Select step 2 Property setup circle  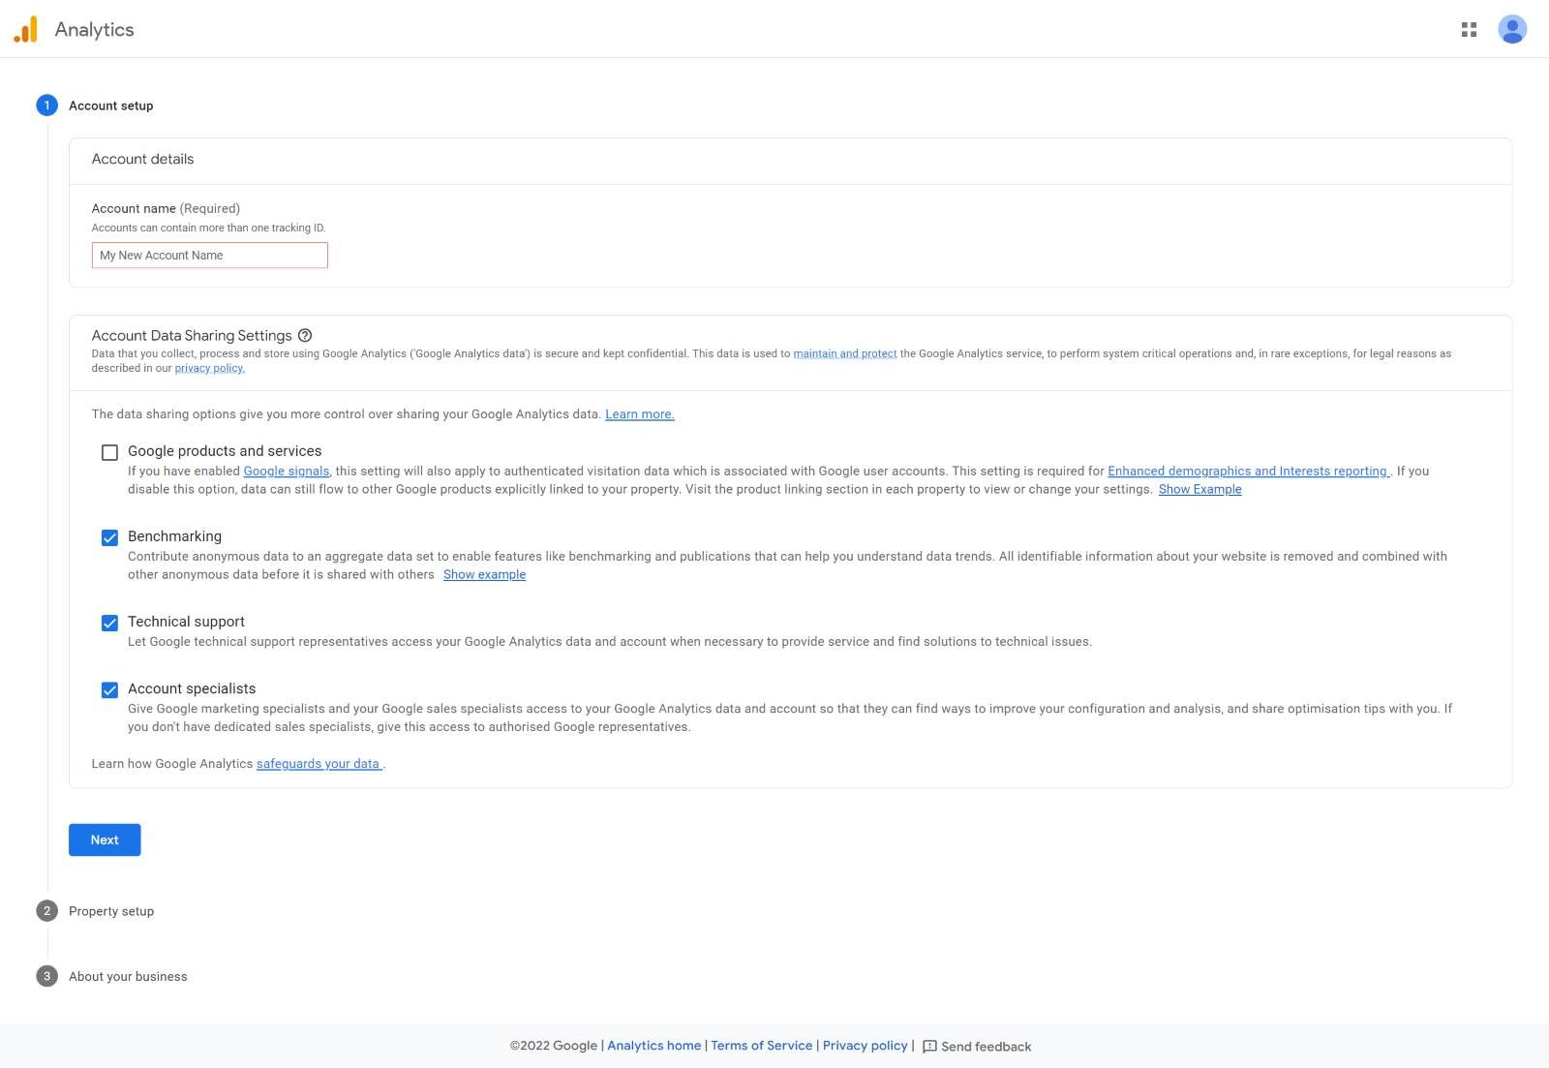click(46, 911)
